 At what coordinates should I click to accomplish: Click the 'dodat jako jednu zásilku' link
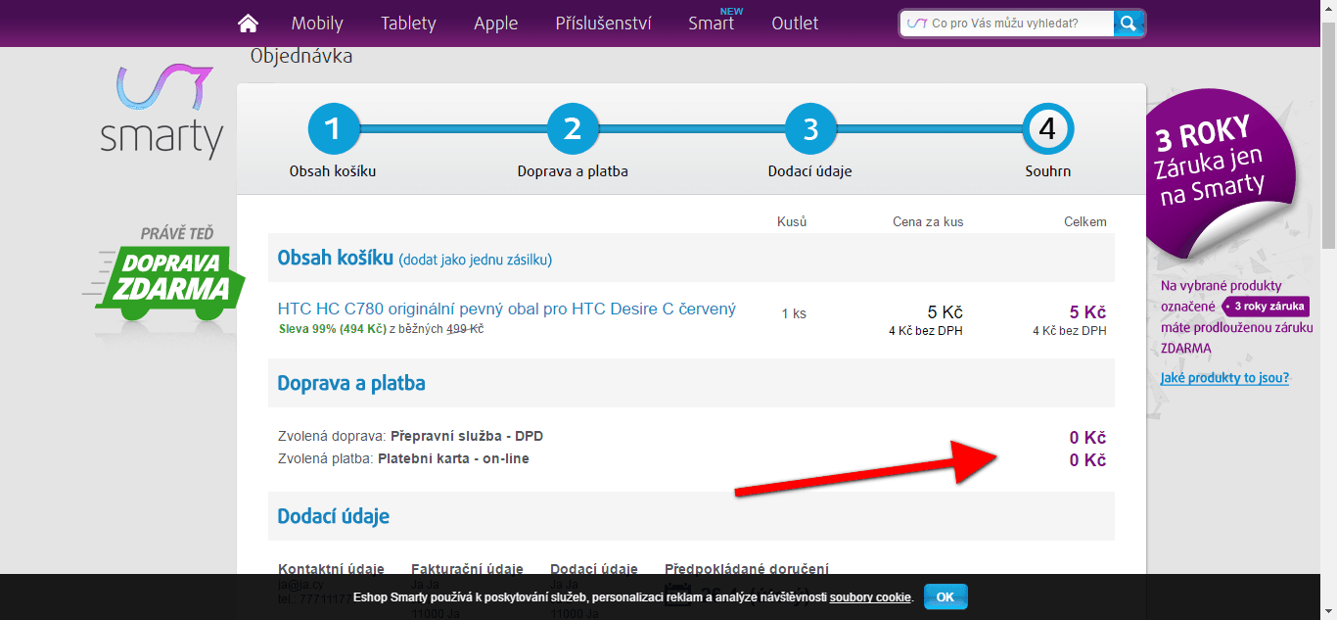click(475, 260)
